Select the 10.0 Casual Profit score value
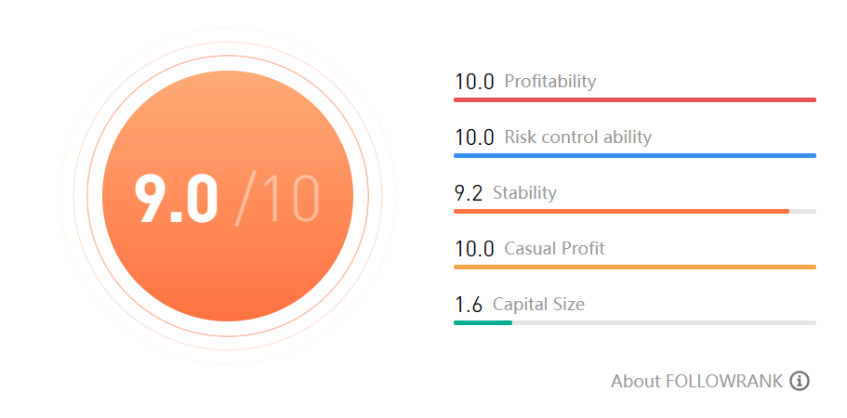 pyautogui.click(x=474, y=249)
